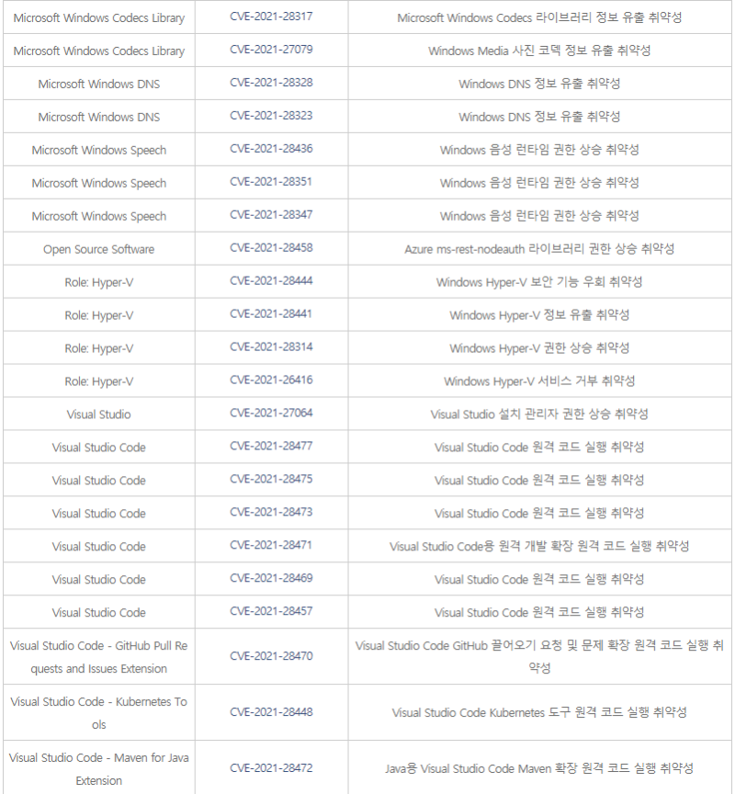735x794 pixels.
Task: Select the CVE-2021-27064 identifier
Action: pos(271,414)
